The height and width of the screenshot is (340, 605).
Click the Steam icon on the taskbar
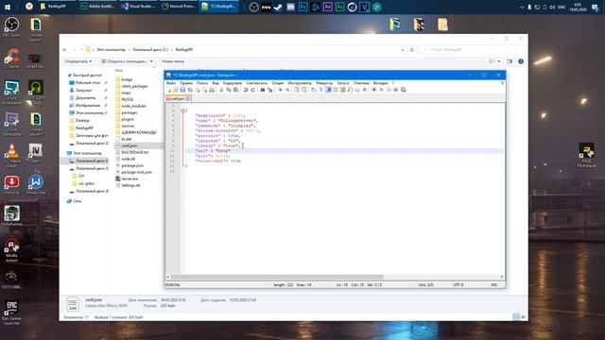click(278, 7)
